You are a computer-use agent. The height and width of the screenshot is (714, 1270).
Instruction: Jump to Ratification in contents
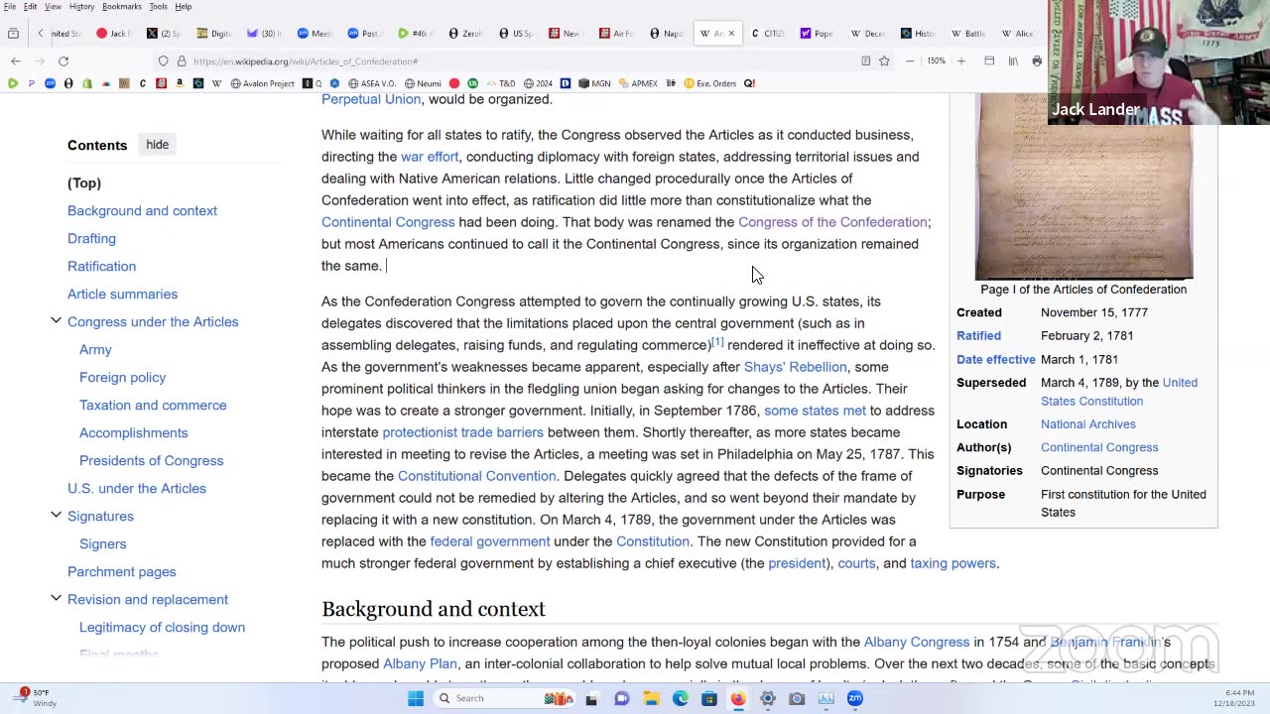pos(101,266)
